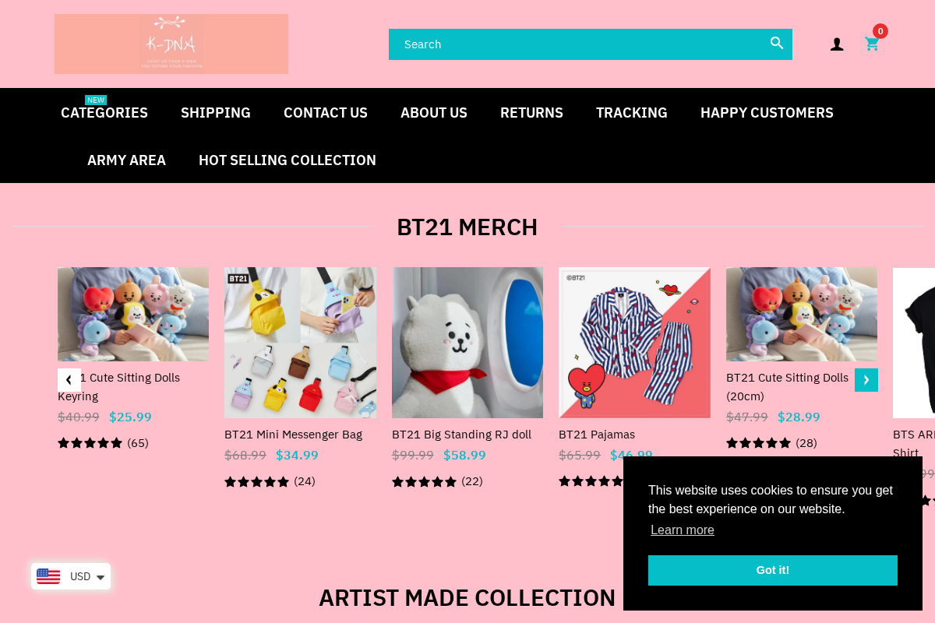Click the next arrow on BT21 carousel
Screen dimensions: 935x623
pos(866,379)
